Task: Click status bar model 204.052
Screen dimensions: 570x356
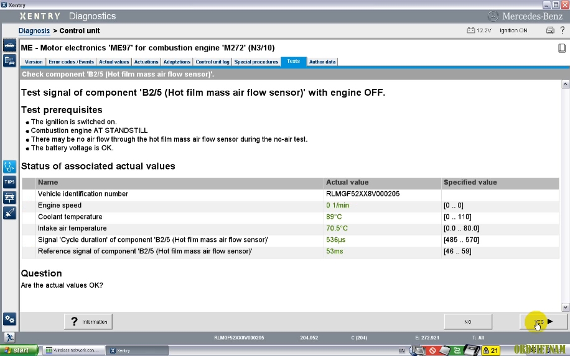Action: 309,338
